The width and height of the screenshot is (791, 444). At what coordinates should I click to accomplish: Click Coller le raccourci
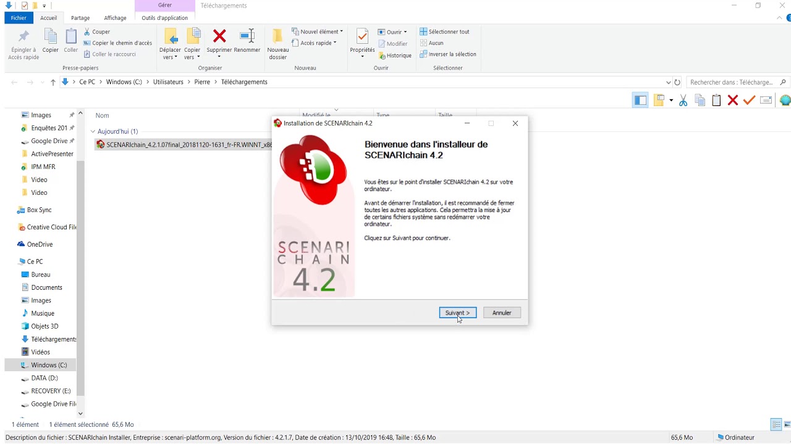(x=110, y=54)
